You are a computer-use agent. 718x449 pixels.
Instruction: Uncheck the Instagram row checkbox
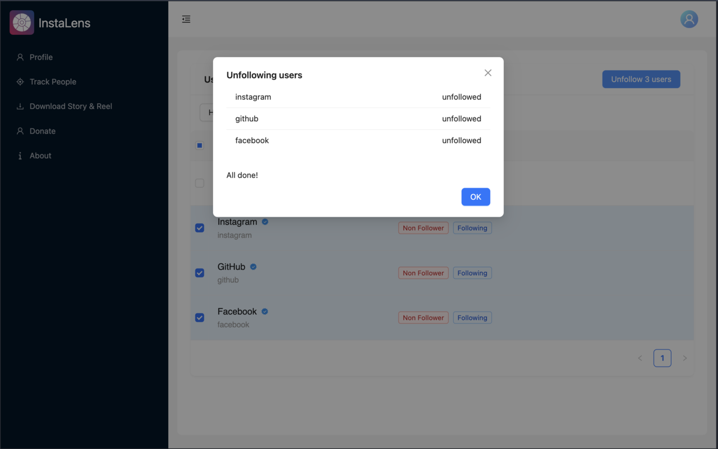(x=200, y=228)
